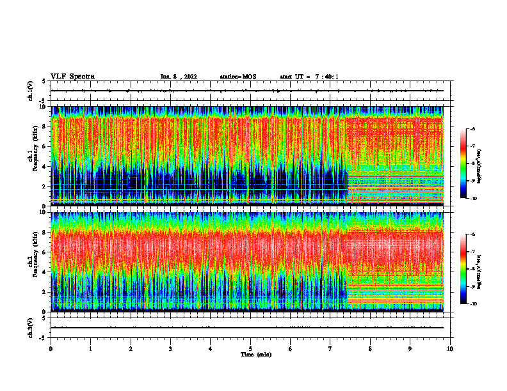Click the ch.1 colorbar log(PSD) unit label
507x391 pixels.
pos(479,166)
